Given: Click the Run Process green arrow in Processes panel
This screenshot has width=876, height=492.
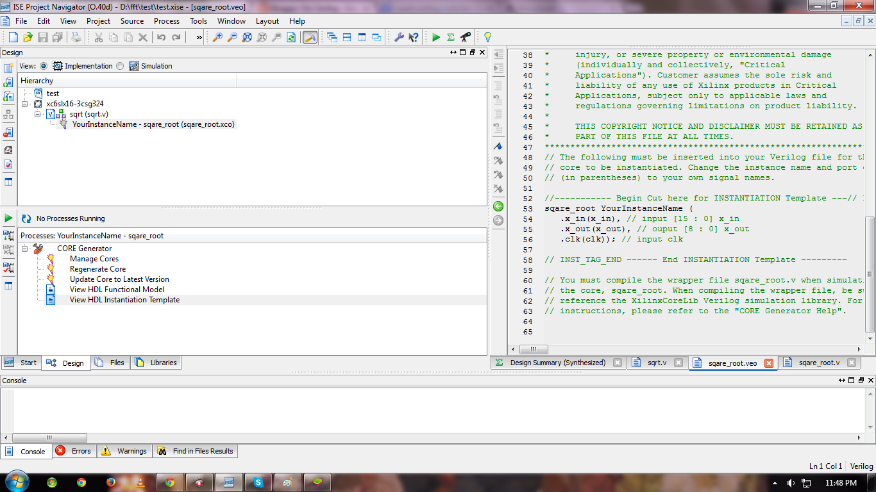Looking at the screenshot, I should click(x=8, y=218).
